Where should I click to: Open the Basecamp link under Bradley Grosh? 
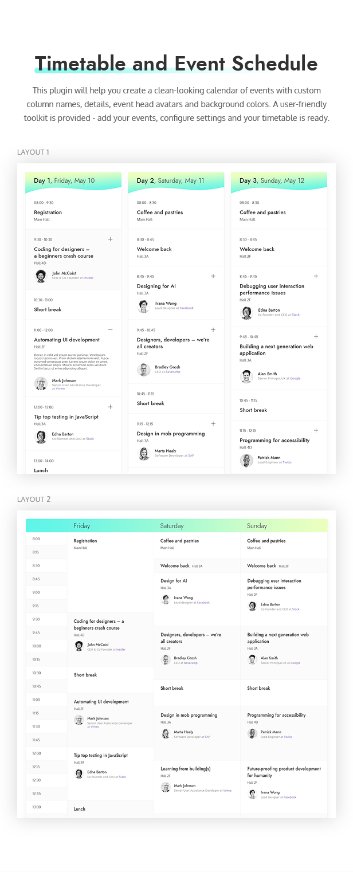tap(172, 372)
